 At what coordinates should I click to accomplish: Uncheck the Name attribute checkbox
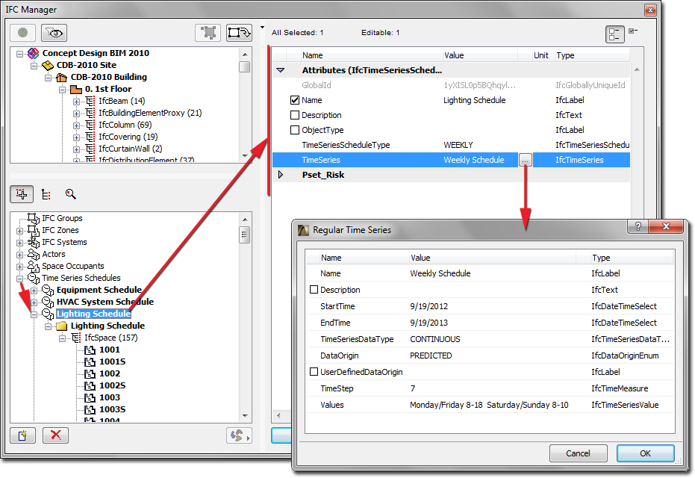(x=295, y=100)
